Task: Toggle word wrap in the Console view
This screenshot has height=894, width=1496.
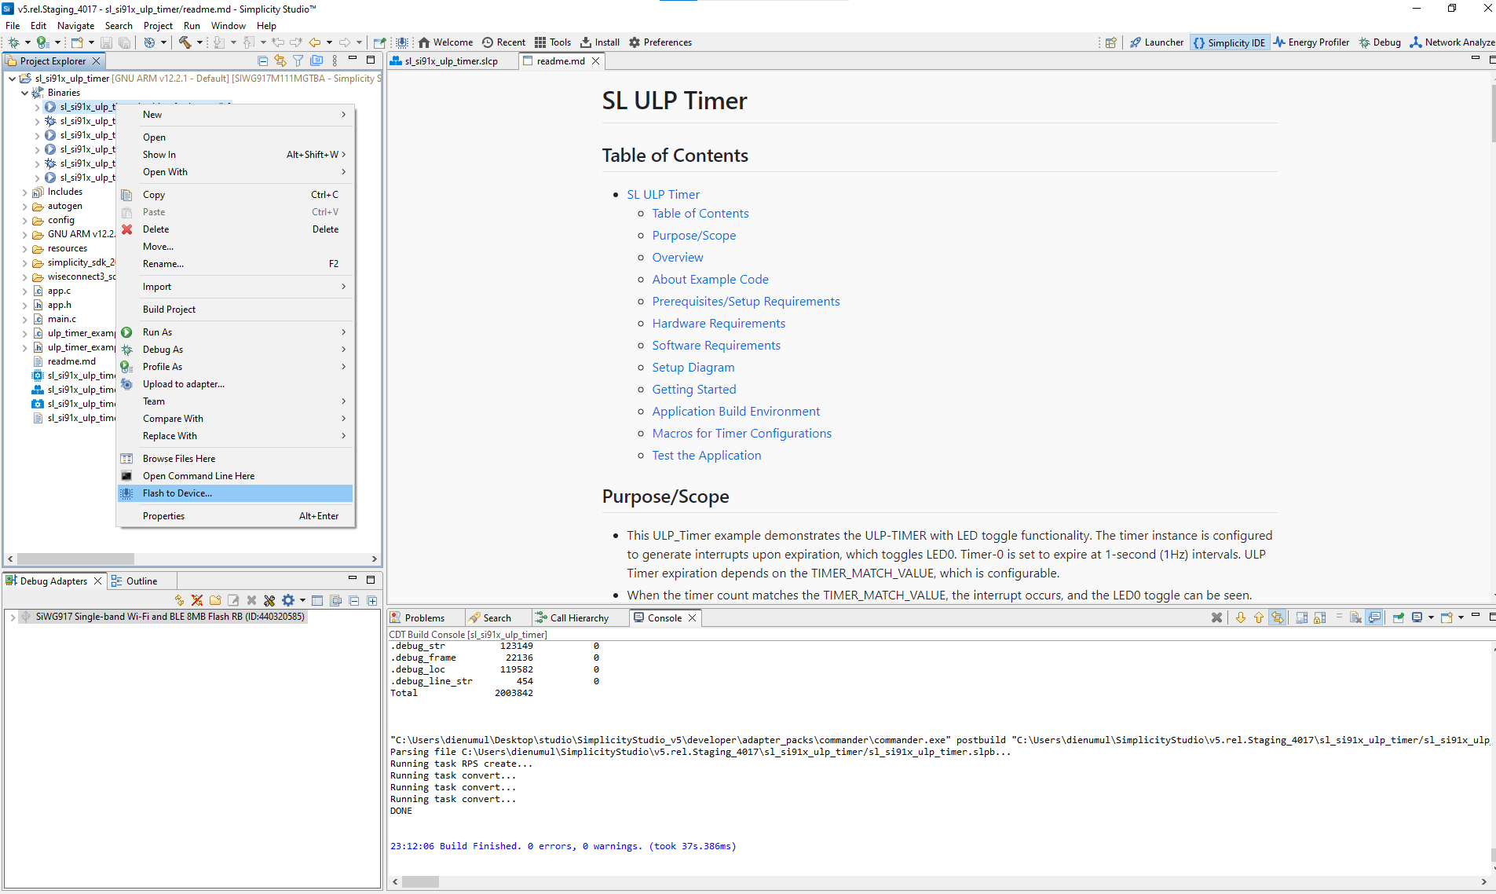Action: pos(1340,617)
